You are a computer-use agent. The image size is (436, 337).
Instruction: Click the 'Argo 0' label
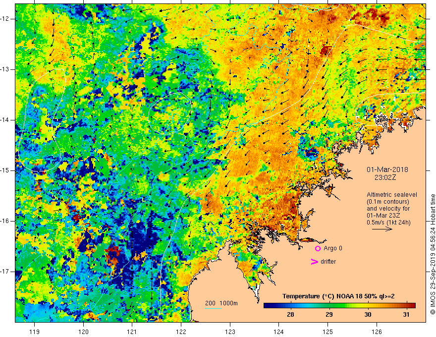click(x=333, y=248)
